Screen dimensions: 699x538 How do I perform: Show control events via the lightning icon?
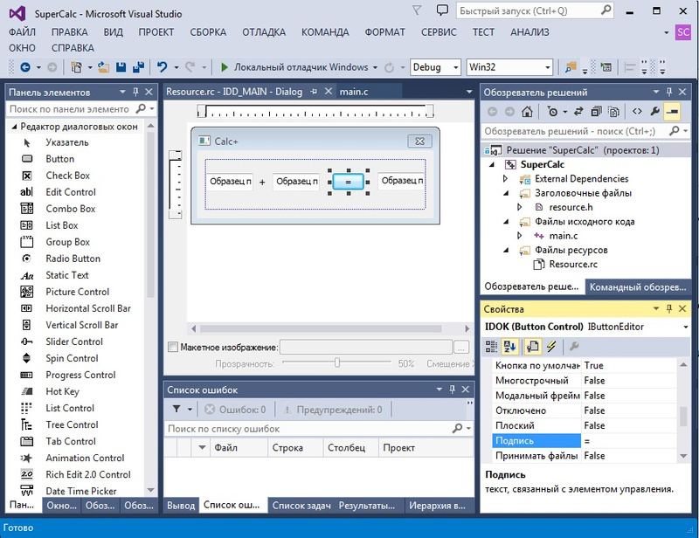[x=551, y=346]
